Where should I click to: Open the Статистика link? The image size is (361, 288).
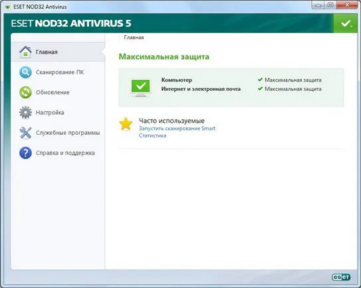click(x=152, y=135)
